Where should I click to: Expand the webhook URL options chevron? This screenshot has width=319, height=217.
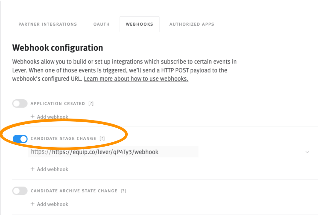[x=308, y=152]
